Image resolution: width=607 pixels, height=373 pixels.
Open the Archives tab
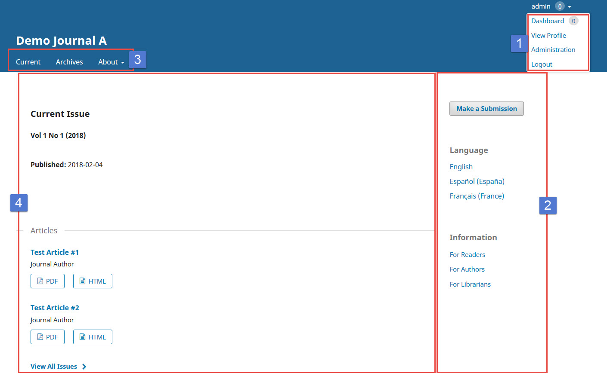click(69, 62)
